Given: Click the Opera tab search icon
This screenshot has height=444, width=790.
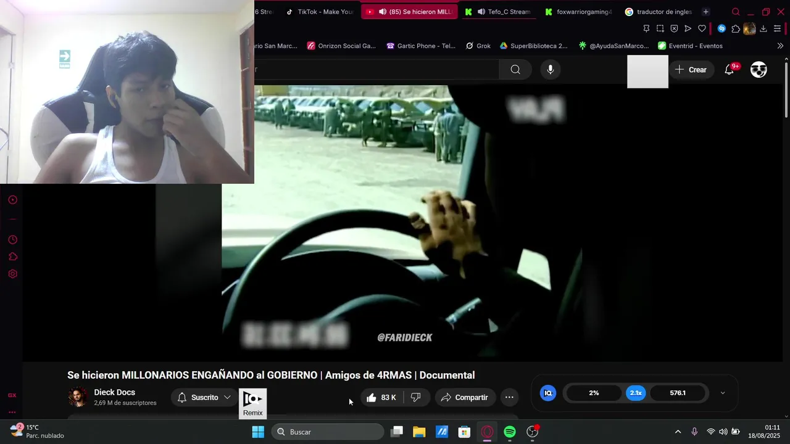Looking at the screenshot, I should point(736,12).
